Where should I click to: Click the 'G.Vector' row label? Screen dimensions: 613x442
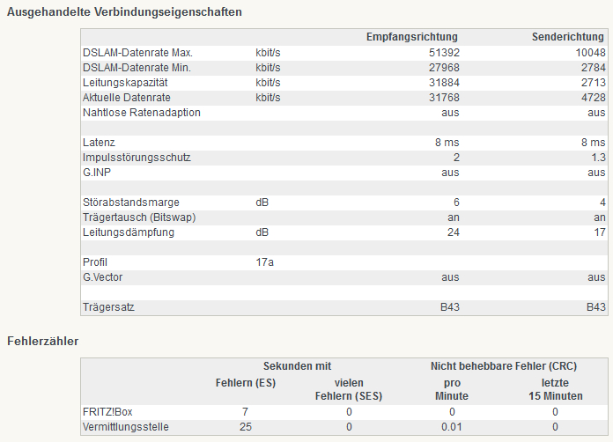click(x=102, y=277)
